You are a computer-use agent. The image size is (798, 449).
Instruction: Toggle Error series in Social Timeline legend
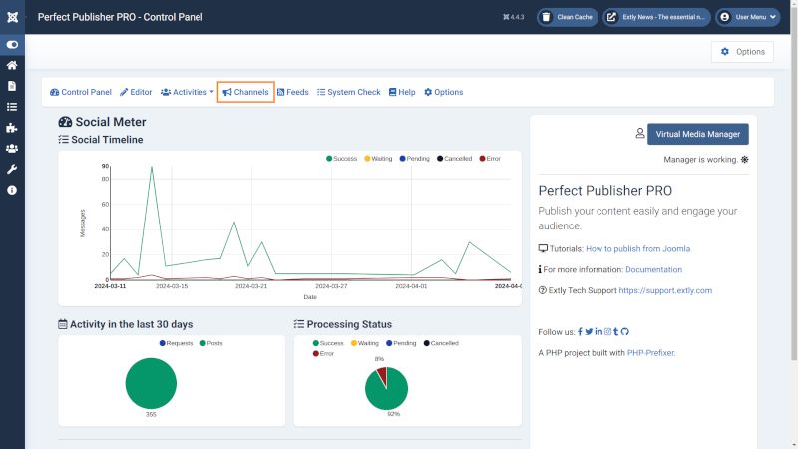pyautogui.click(x=490, y=159)
